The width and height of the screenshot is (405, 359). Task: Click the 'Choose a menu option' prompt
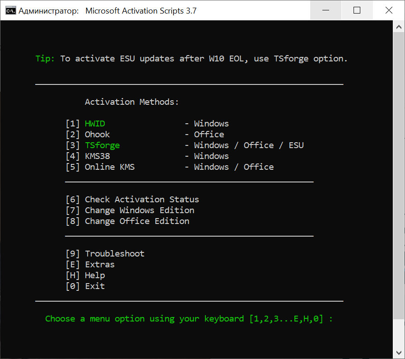(x=189, y=319)
